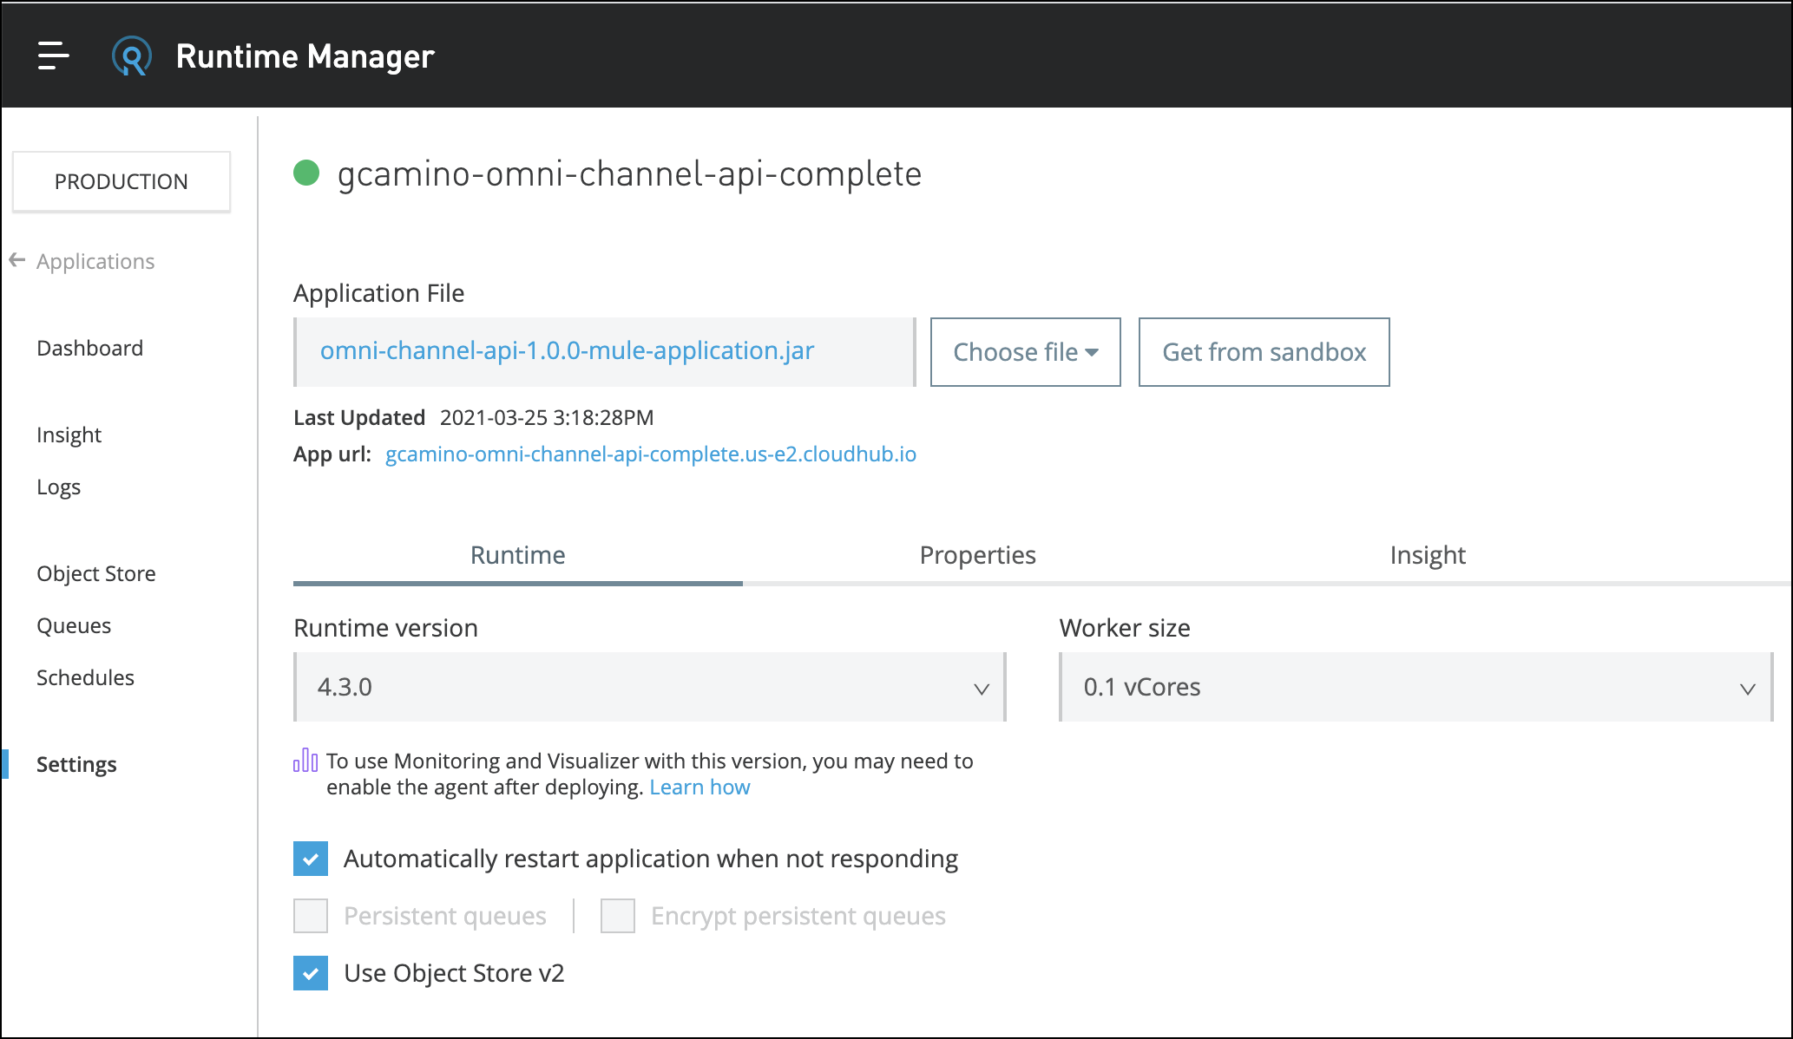Open Object Store in sidebar
Image resolution: width=1793 pixels, height=1039 pixels.
(x=96, y=573)
